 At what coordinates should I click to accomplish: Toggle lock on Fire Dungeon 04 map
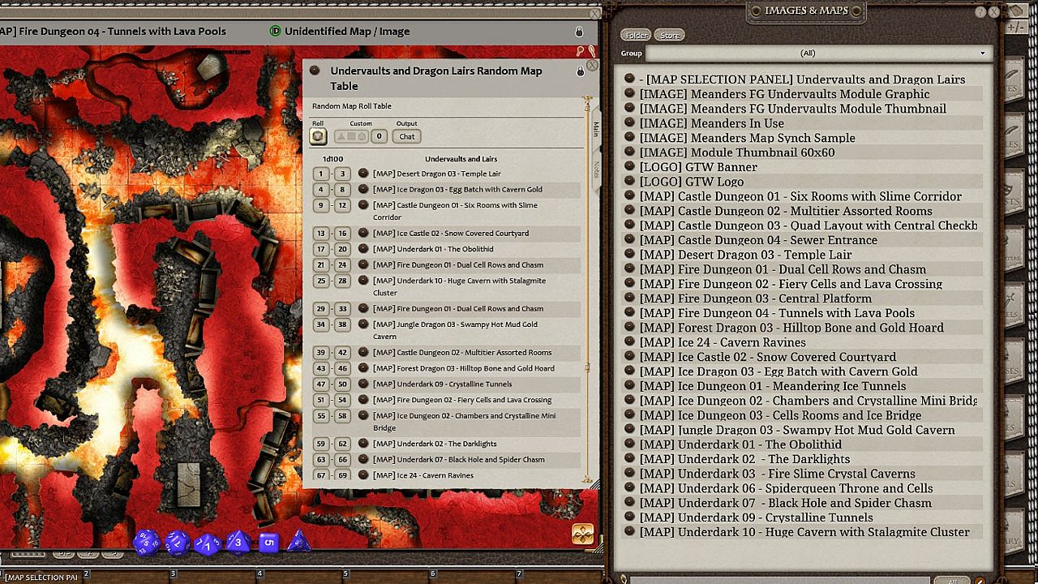(x=579, y=32)
